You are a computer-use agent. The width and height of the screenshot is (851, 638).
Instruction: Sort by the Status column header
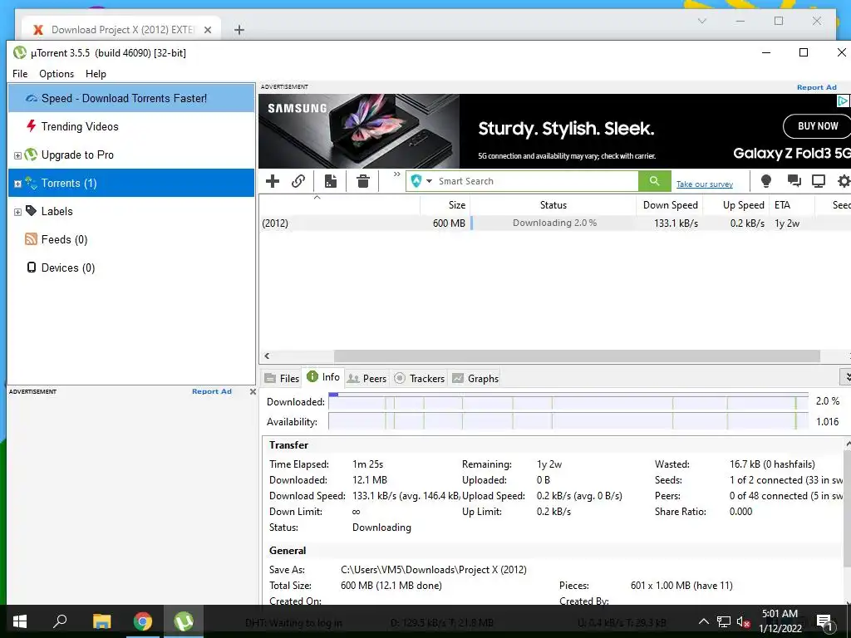tap(553, 205)
